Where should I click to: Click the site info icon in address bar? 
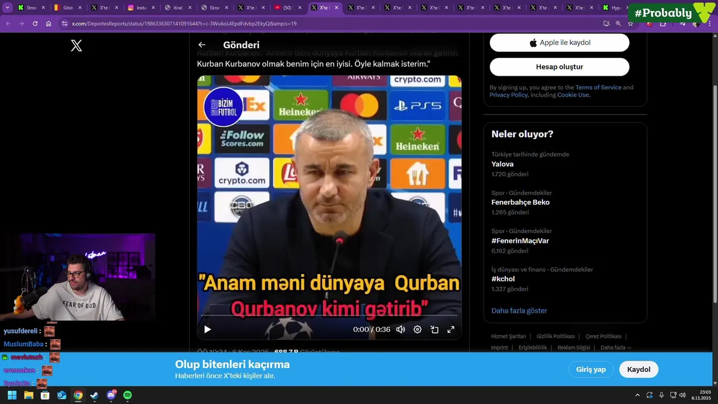pyautogui.click(x=65, y=24)
